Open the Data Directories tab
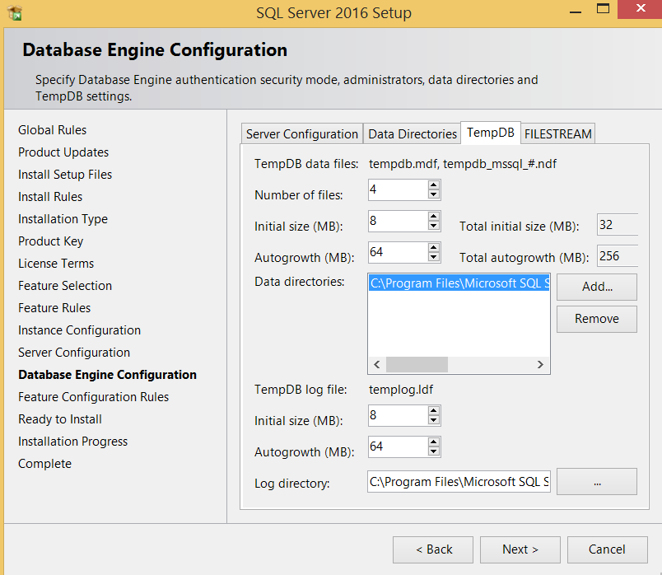 click(x=412, y=134)
